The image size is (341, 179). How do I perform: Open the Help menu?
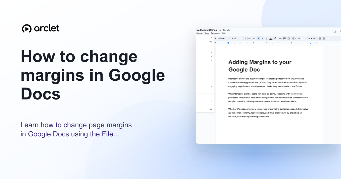[x=224, y=33]
